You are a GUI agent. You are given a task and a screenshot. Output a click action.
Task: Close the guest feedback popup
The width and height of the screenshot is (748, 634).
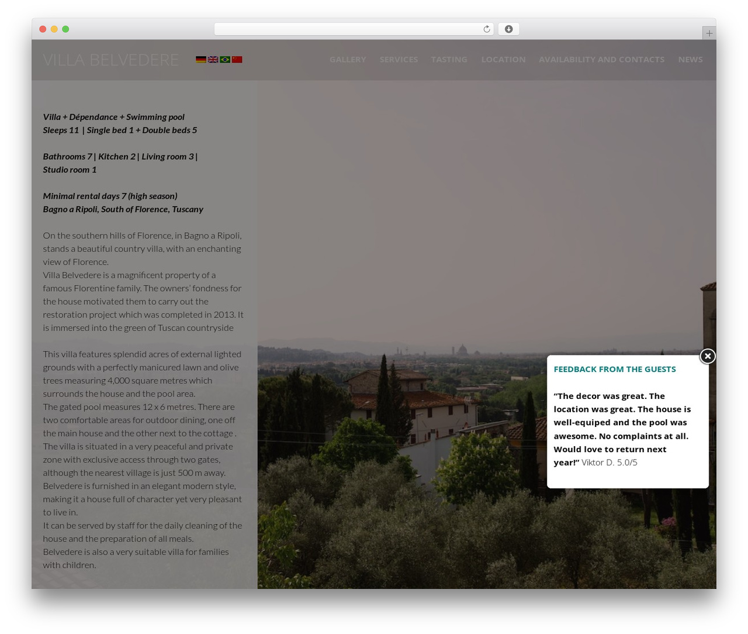pyautogui.click(x=707, y=356)
